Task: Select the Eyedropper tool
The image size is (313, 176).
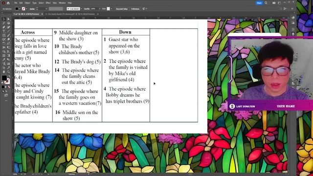Action: (4, 60)
